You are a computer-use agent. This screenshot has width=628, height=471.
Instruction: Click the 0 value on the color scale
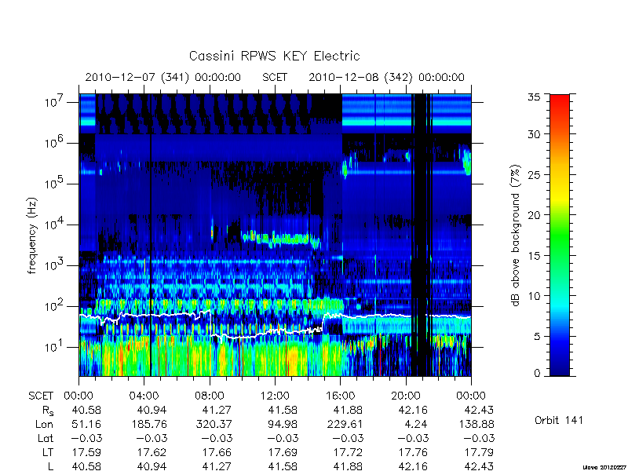(537, 374)
